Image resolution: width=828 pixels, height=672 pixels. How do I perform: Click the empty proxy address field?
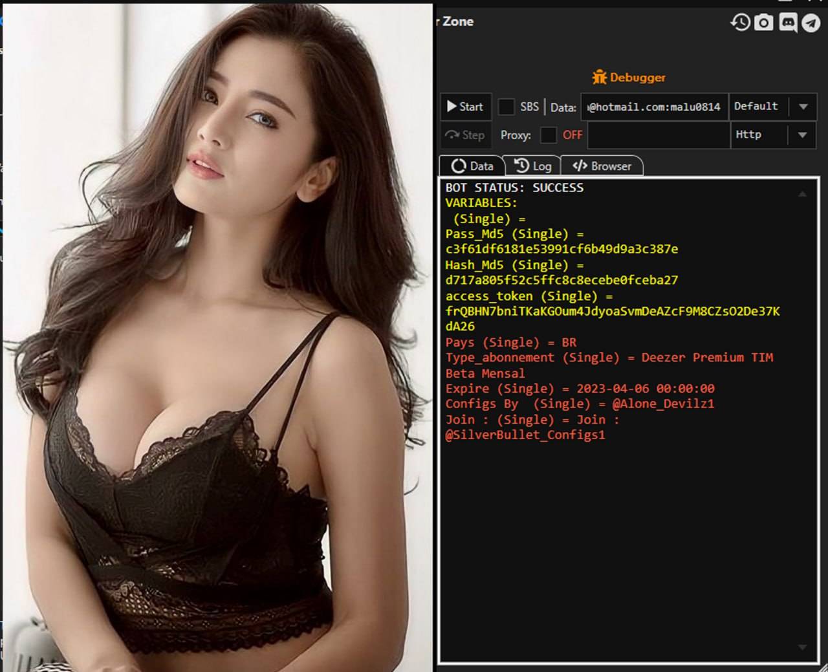(659, 135)
